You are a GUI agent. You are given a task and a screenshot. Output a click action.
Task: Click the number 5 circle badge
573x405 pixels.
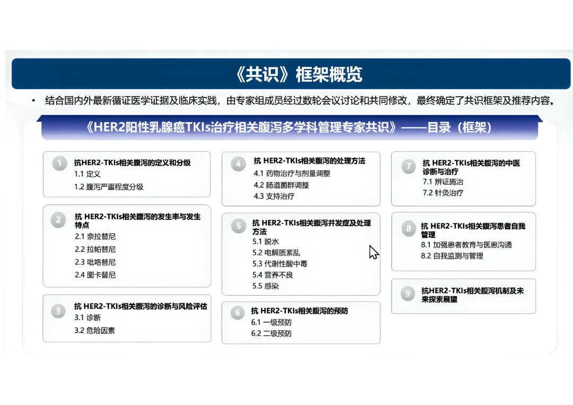tap(239, 226)
